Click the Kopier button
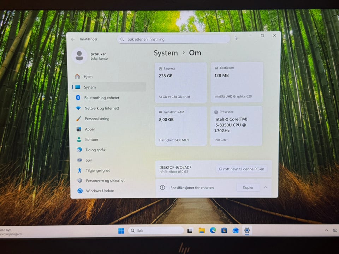The width and height of the screenshot is (339, 254). (x=248, y=187)
